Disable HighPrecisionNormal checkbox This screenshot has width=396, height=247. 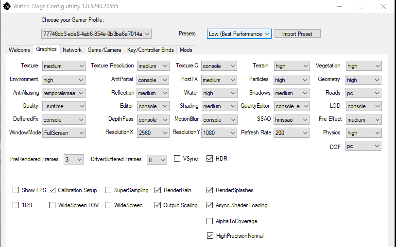210,236
